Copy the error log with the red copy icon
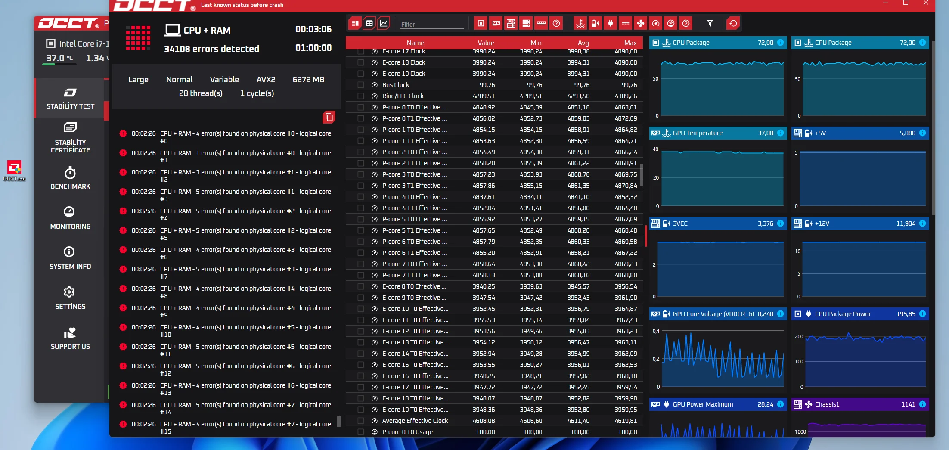Viewport: 949px width, 450px height. 329,117
